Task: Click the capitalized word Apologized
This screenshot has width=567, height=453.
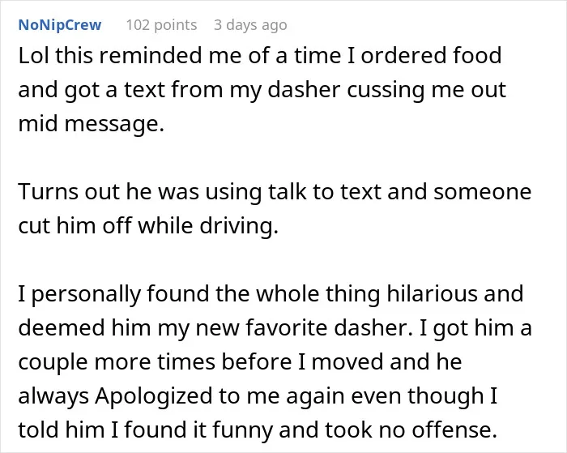Action: [154, 395]
